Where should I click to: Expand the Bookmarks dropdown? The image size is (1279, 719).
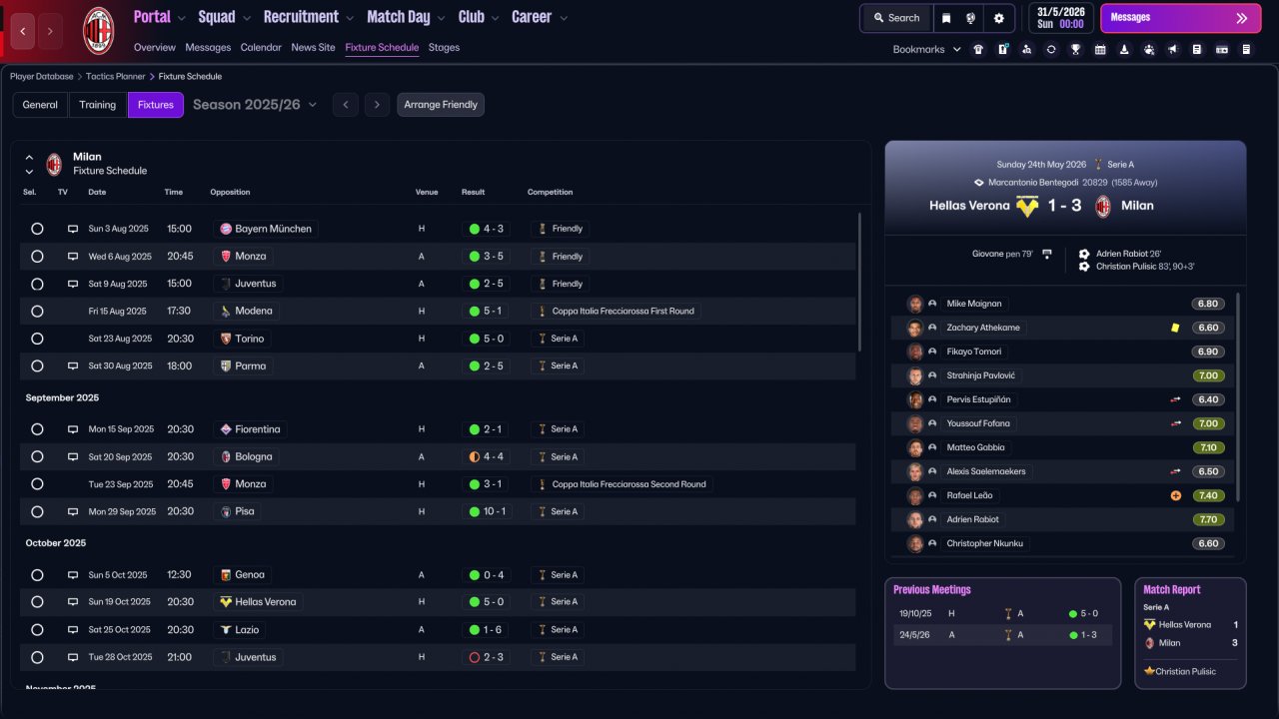(926, 49)
